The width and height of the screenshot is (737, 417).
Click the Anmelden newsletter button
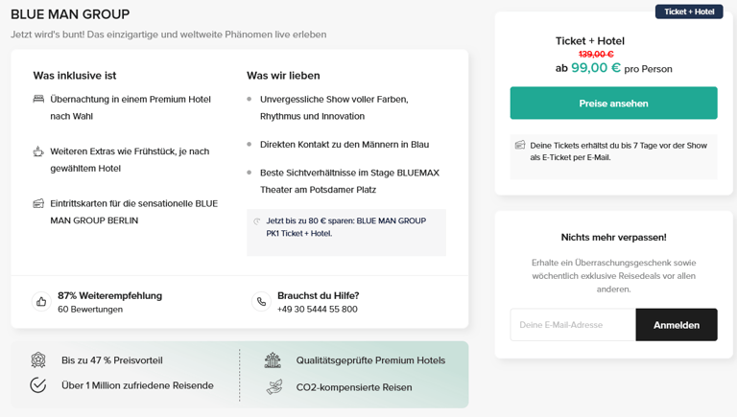[677, 324]
